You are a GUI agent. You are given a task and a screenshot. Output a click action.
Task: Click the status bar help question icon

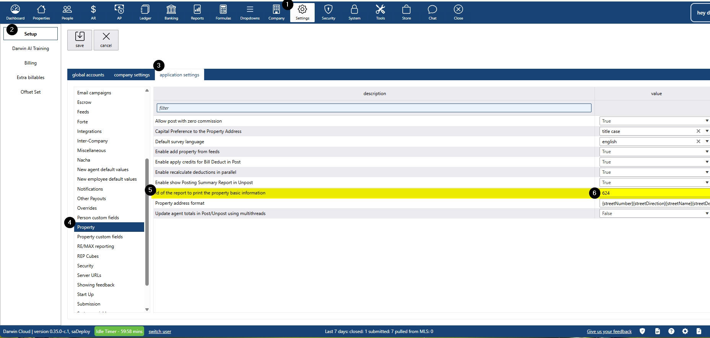[x=671, y=331]
